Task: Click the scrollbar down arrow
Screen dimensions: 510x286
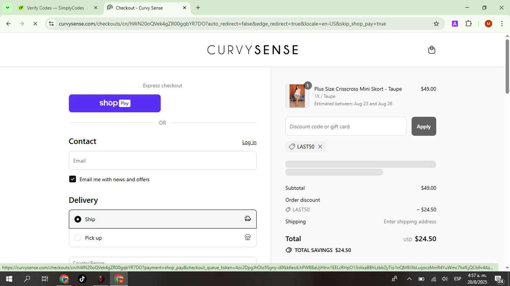Action: tap(507, 268)
